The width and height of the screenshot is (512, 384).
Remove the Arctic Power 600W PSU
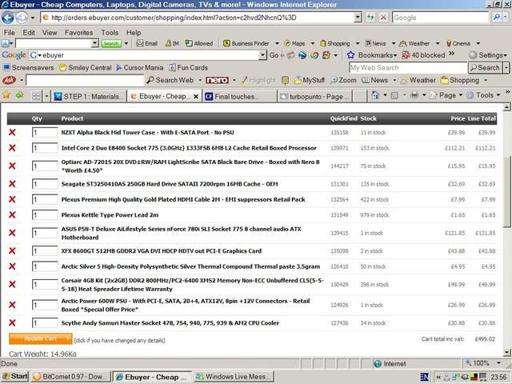[x=12, y=305]
